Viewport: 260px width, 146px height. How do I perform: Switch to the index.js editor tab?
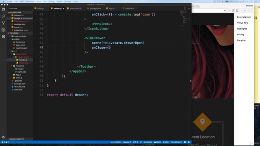coord(39,9)
